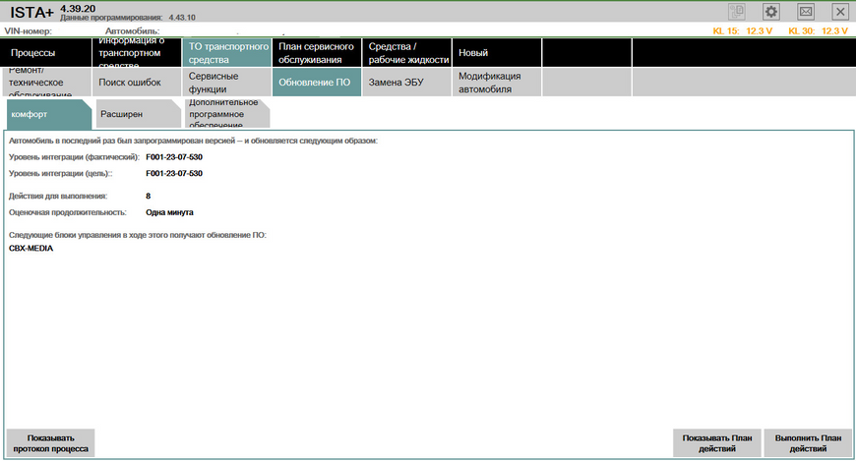Click Автомобиль в последний раз sentence
The width and height of the screenshot is (856, 461).
click(x=193, y=141)
